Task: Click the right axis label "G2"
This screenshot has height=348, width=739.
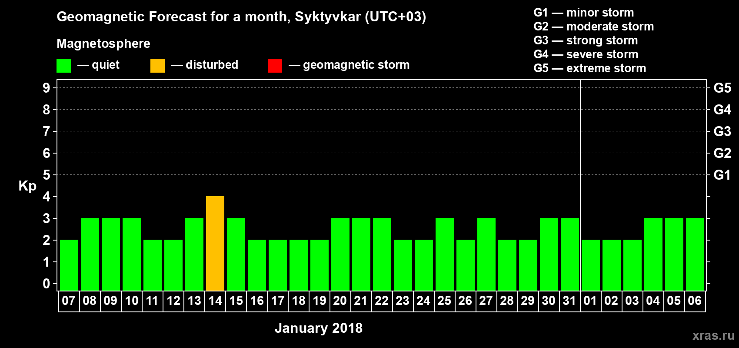Action: [722, 153]
